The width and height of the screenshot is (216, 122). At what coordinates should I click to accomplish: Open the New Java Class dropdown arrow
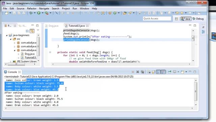point(118,13)
